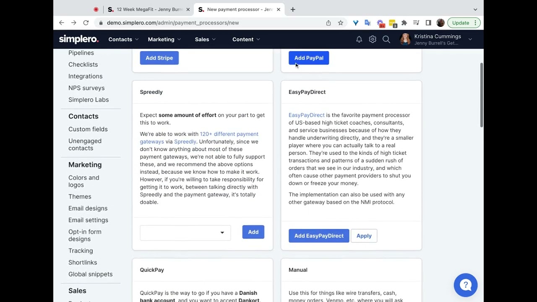The height and width of the screenshot is (302, 537).
Task: Open Shortlinks in sidebar
Action: click(x=83, y=263)
